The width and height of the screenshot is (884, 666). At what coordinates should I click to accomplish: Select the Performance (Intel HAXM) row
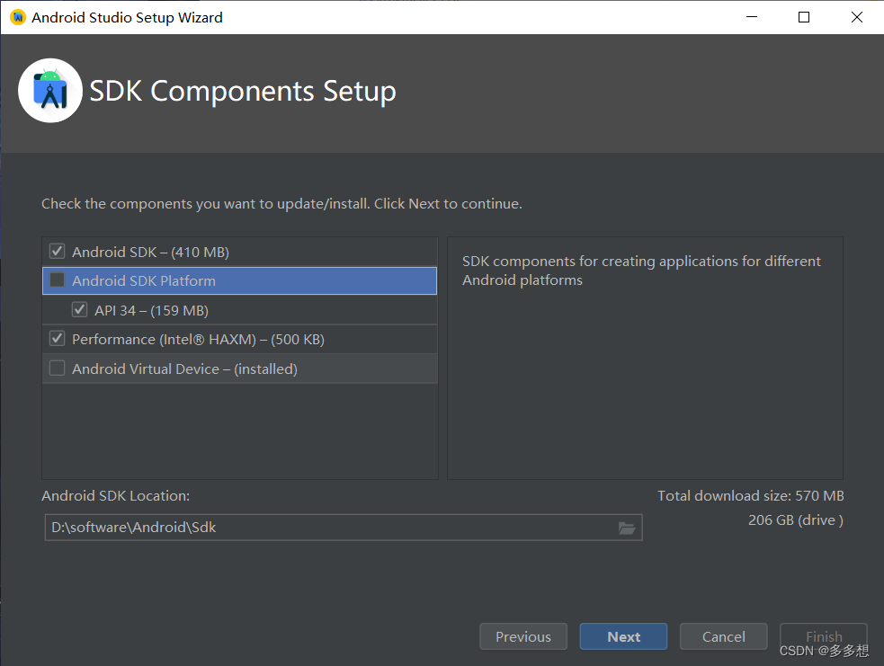[239, 339]
